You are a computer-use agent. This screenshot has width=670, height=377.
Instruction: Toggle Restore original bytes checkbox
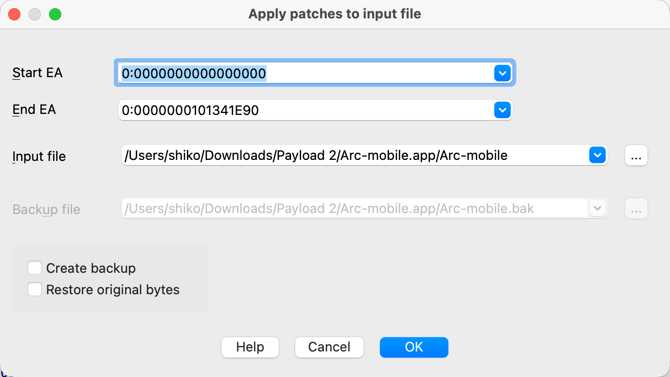coord(35,290)
